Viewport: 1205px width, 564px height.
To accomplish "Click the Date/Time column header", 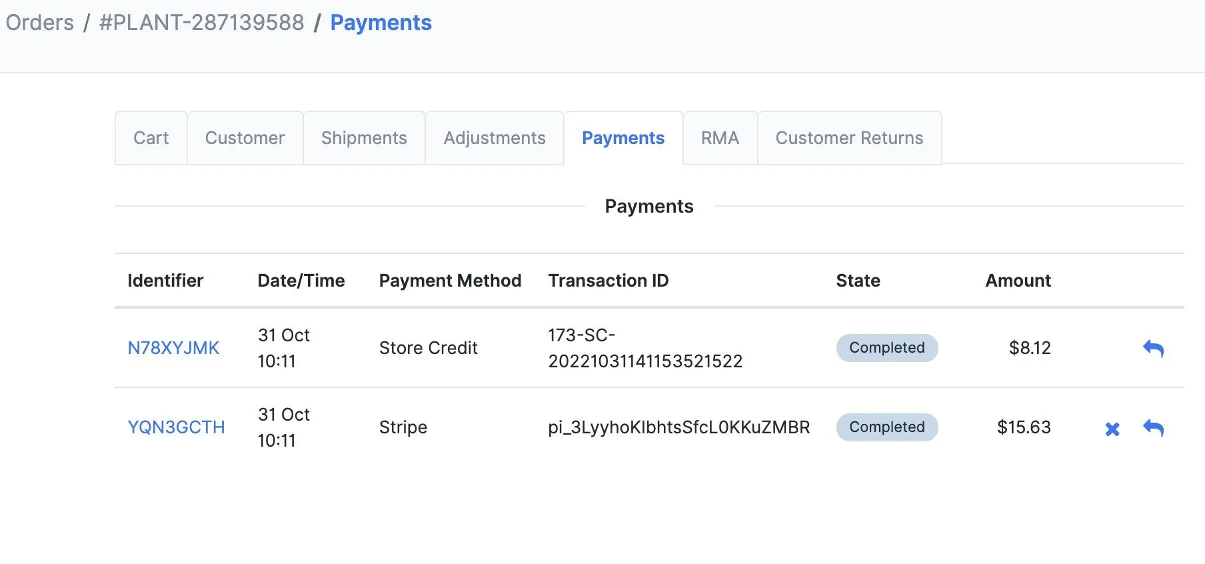I will (x=301, y=281).
